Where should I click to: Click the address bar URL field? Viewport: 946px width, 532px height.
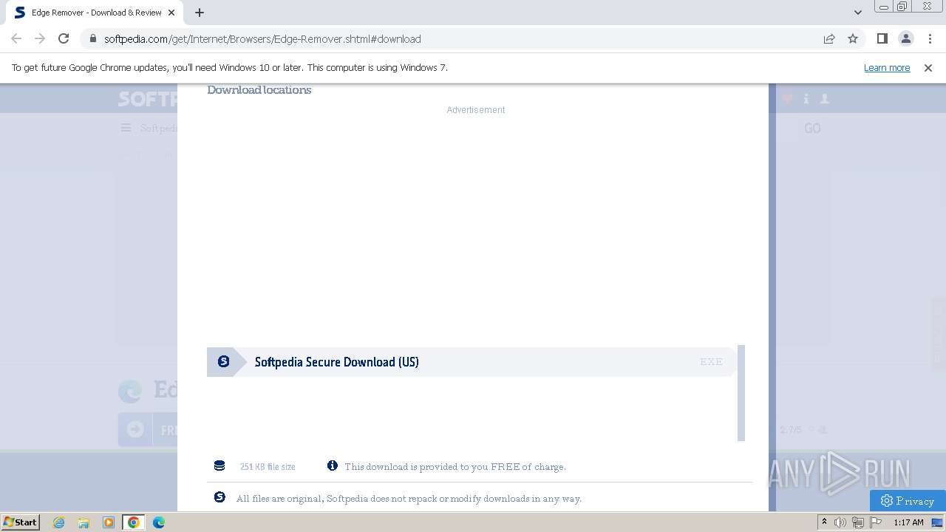458,39
